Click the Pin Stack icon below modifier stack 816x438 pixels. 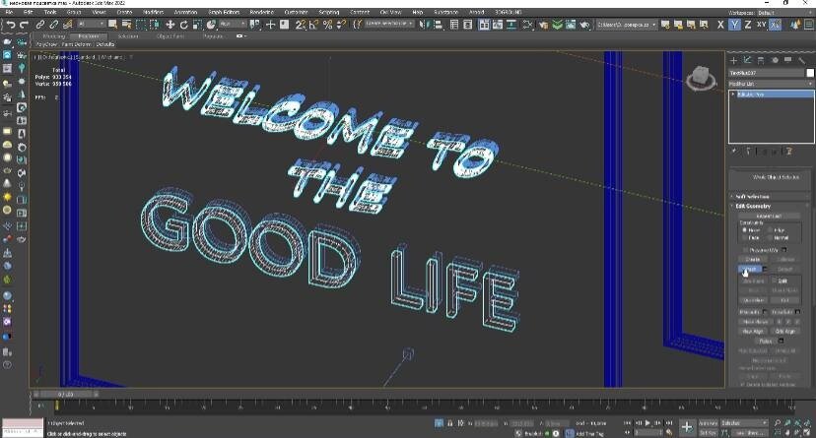coord(734,152)
